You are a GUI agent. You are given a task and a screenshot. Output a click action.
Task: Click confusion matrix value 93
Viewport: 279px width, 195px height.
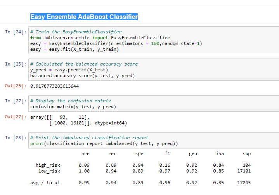(62, 117)
